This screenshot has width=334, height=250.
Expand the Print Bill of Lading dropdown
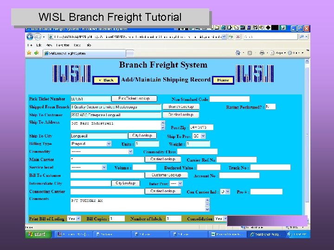click(x=78, y=219)
